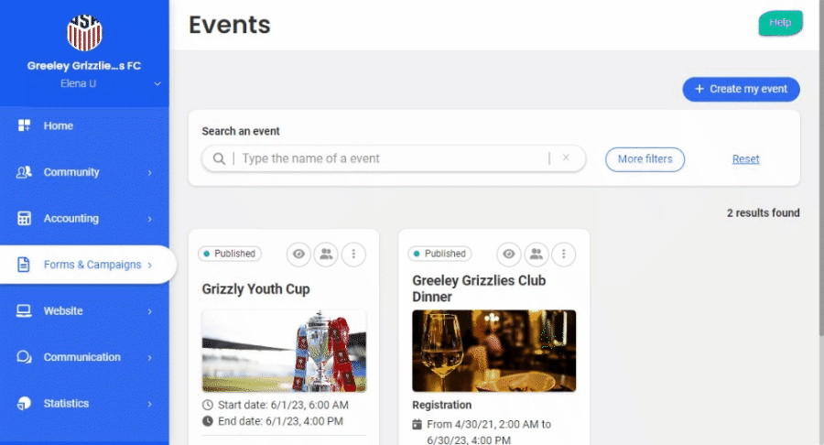This screenshot has width=824, height=445.
Task: Open the Grizzly Youth Cup trophy thumbnail
Action: point(284,351)
